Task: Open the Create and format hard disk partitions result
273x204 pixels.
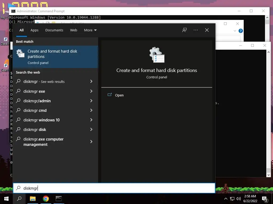Action: click(55, 57)
